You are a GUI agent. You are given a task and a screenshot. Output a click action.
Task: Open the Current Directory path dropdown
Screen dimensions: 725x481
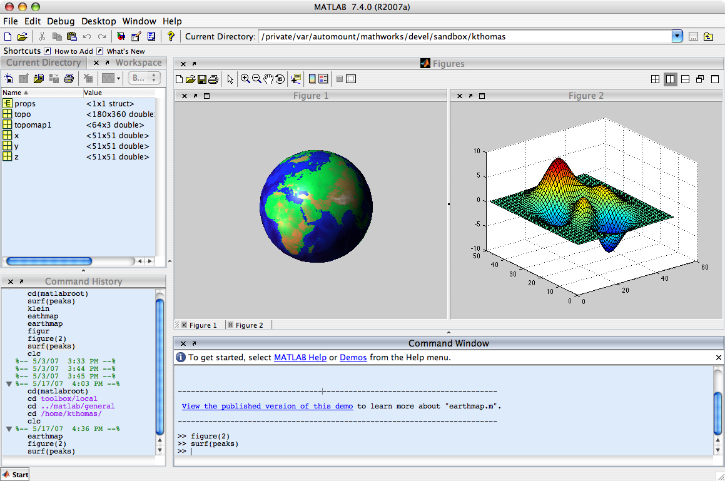[677, 36]
